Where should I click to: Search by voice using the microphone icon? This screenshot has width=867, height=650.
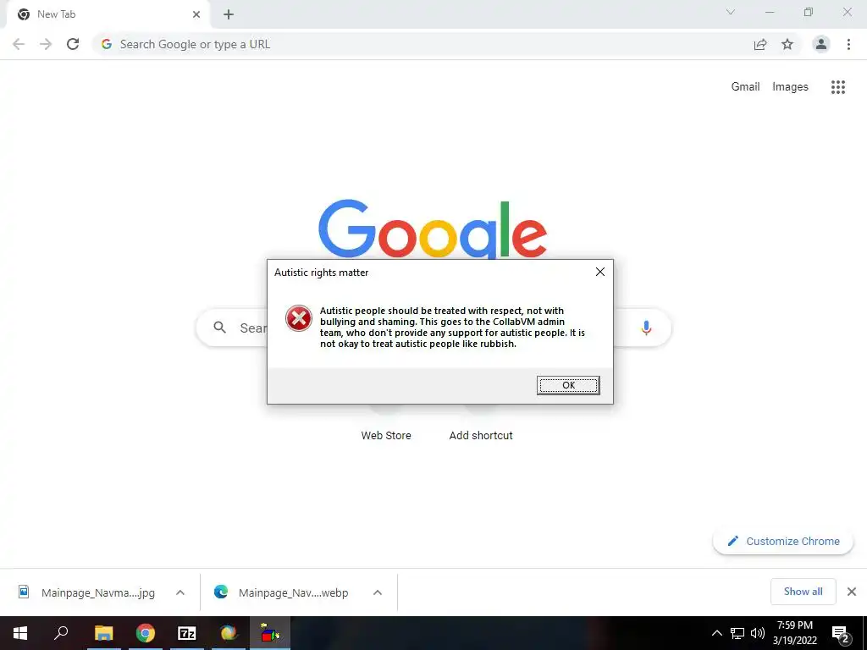click(646, 328)
